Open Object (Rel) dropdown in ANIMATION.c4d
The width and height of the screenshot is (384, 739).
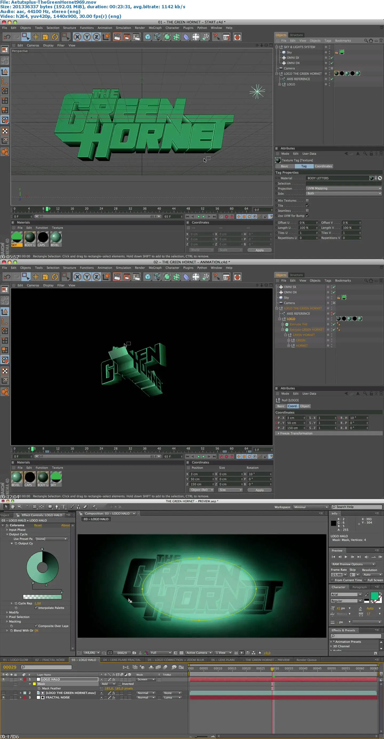click(x=202, y=490)
